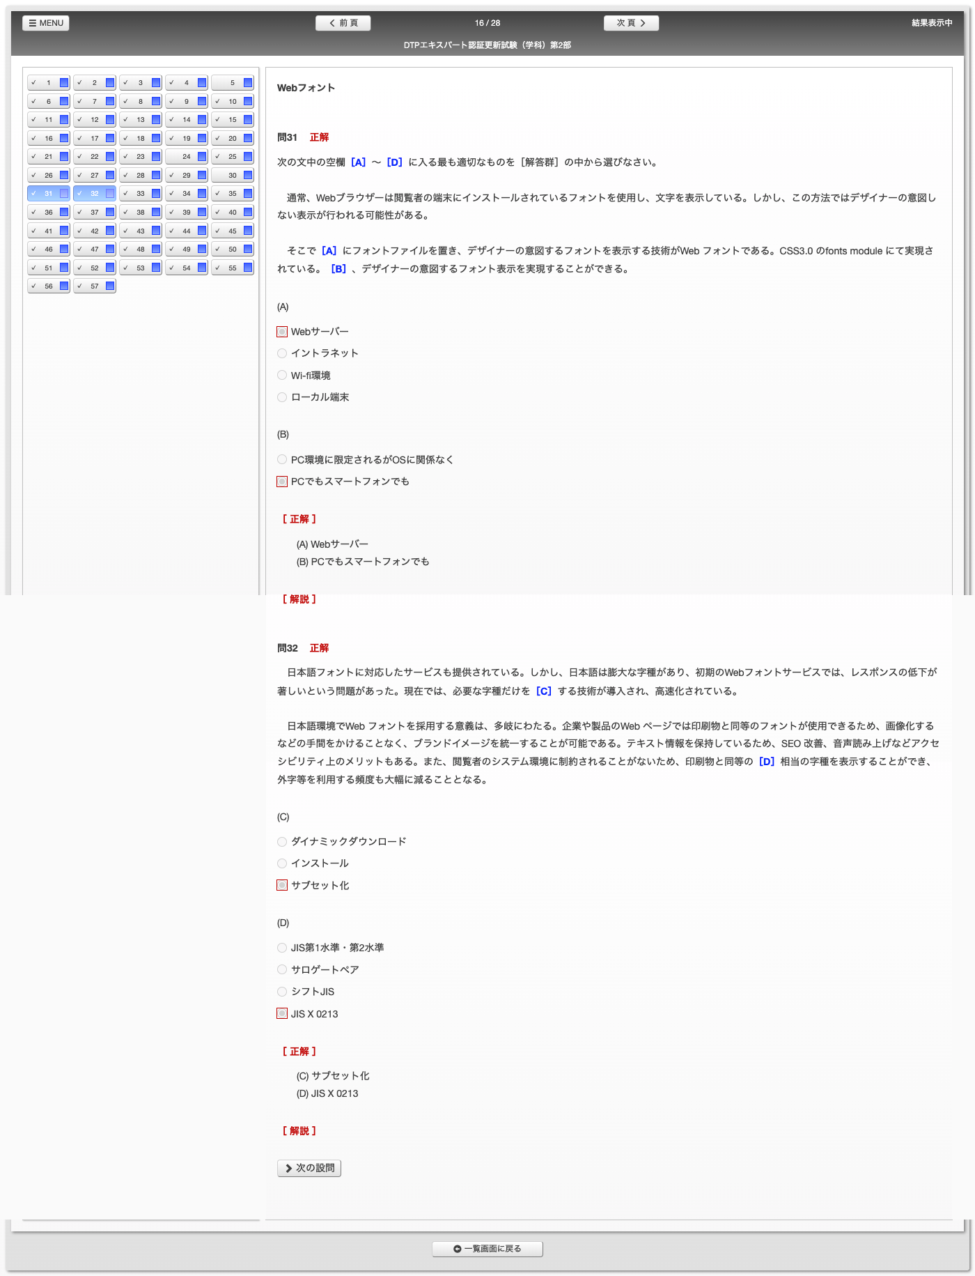Image resolution: width=975 pixels, height=1276 pixels.
Task: Open the MENU hamburger button
Action: tap(46, 23)
